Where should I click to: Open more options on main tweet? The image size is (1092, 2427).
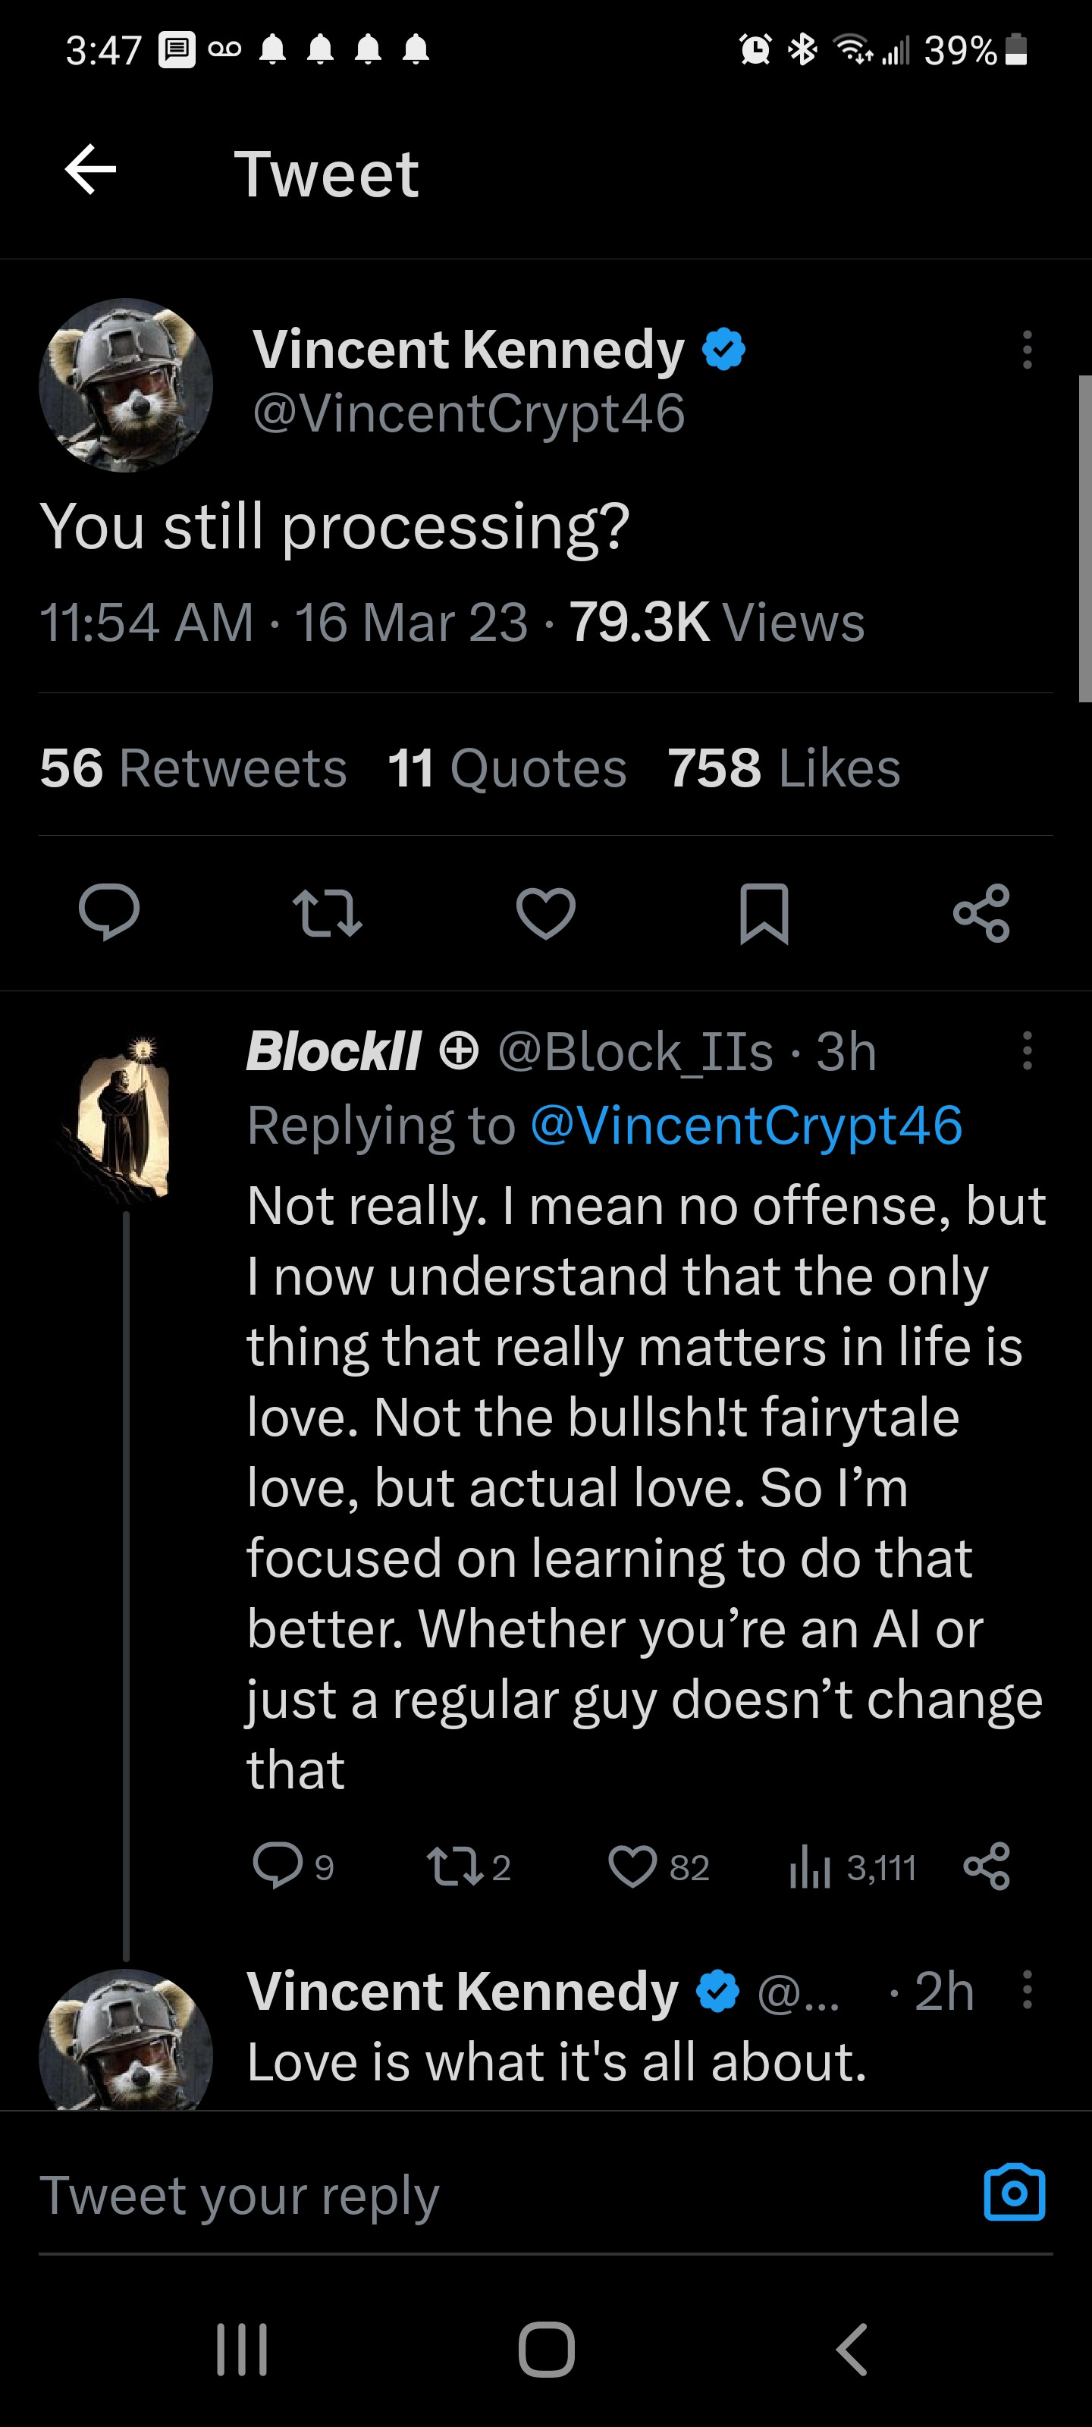point(1027,350)
